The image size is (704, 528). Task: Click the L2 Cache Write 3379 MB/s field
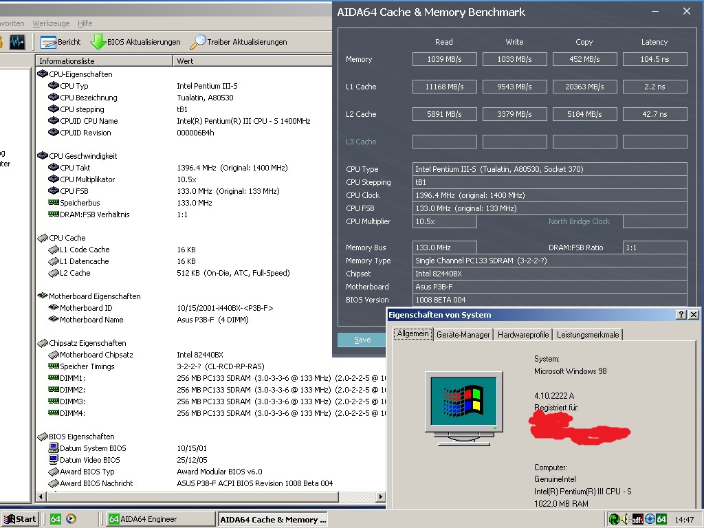514,114
